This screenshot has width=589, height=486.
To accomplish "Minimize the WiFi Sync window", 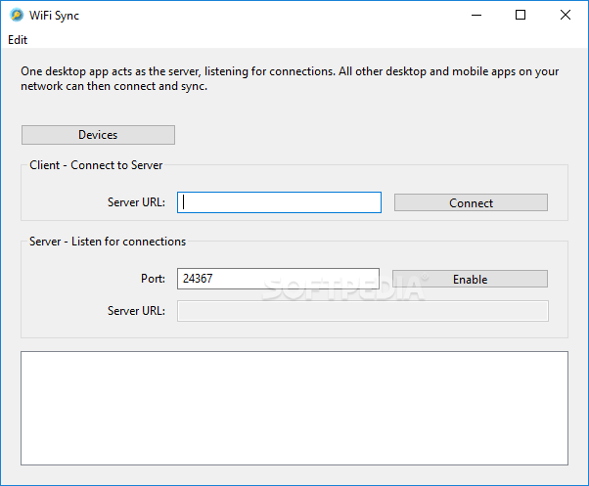I will [476, 15].
